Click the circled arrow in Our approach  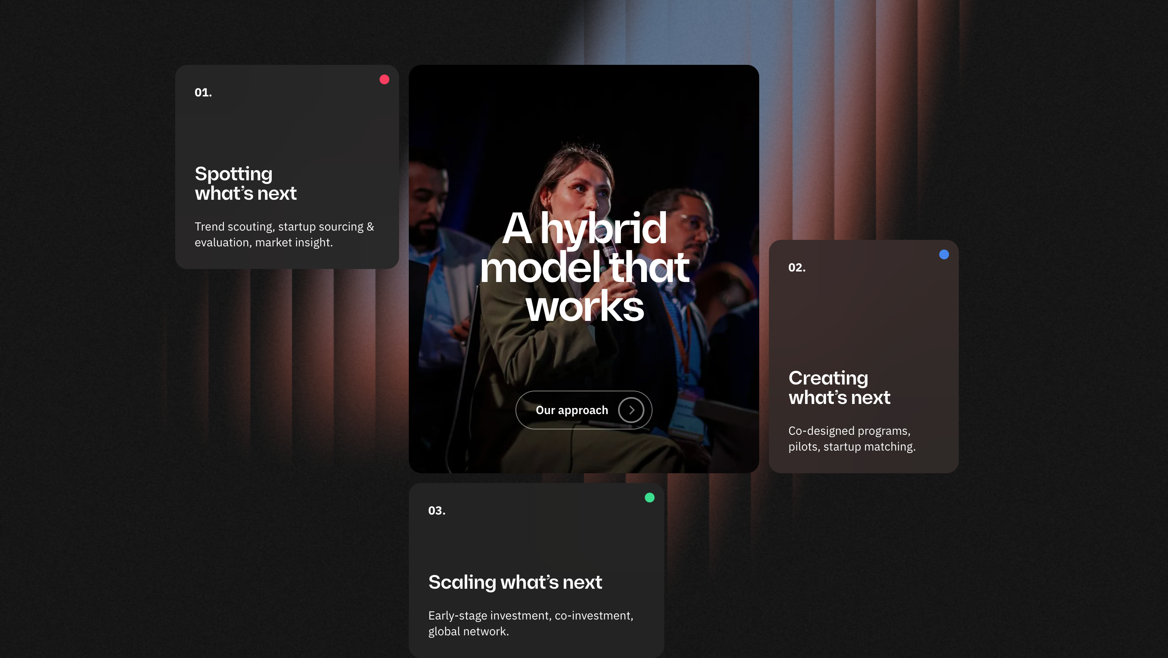point(631,410)
